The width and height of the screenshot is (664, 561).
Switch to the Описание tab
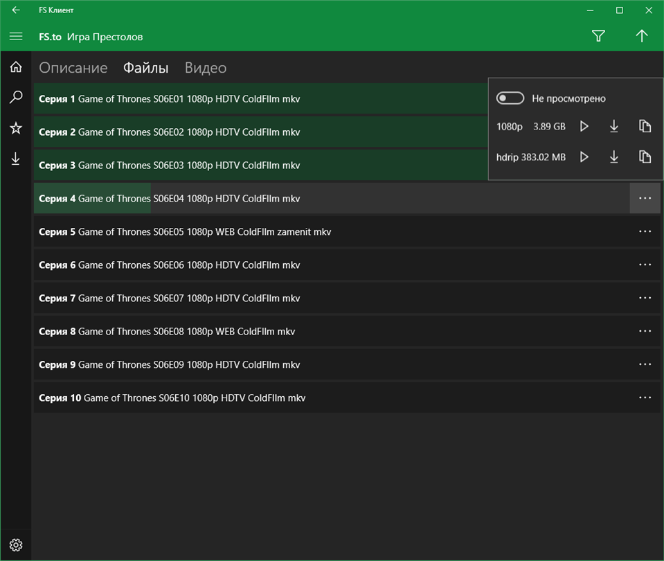(73, 68)
